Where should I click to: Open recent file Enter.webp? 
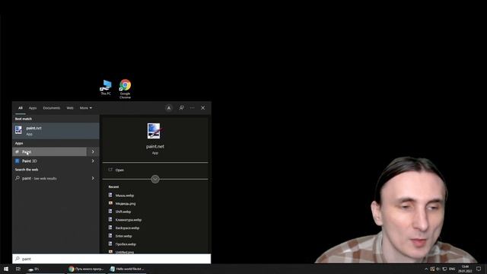[x=123, y=236]
